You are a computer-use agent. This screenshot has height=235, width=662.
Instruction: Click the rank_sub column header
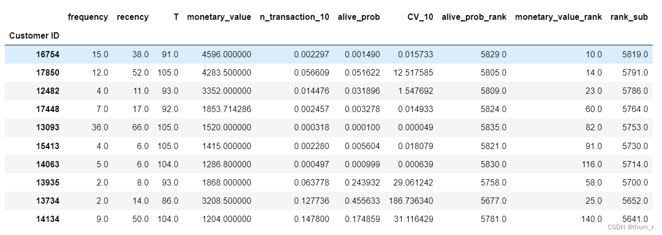629,17
